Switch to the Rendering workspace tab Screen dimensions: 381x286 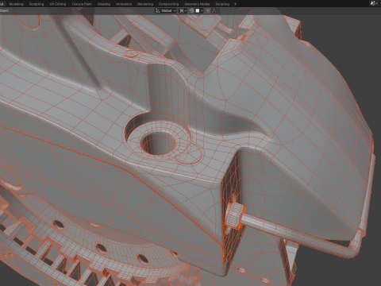[145, 4]
